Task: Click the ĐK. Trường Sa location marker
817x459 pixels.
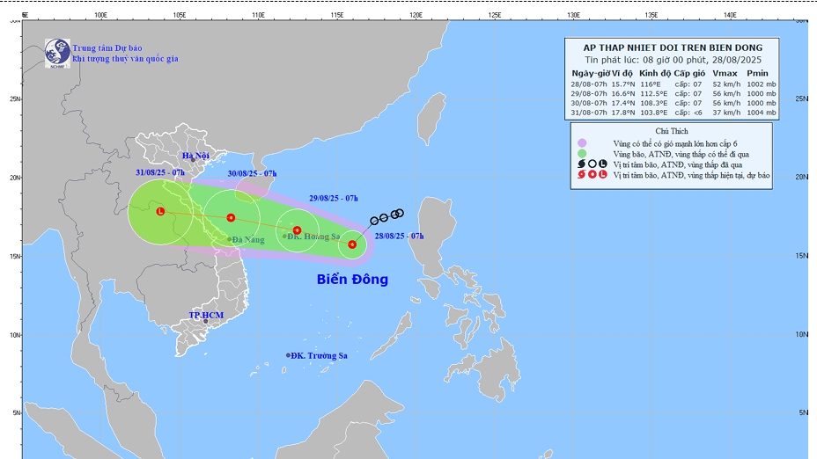Action: [x=288, y=355]
